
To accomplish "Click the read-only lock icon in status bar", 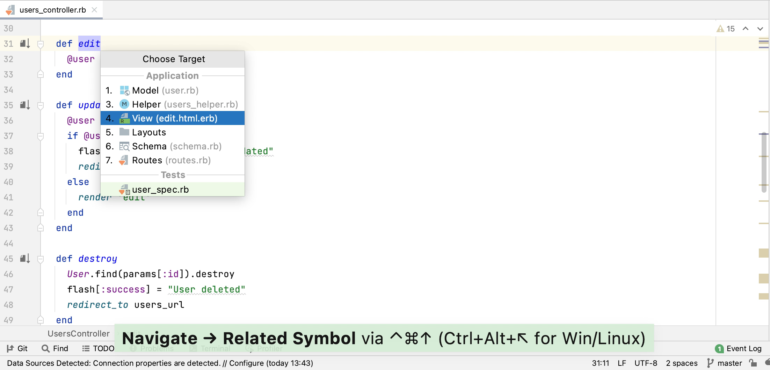I will [753, 363].
